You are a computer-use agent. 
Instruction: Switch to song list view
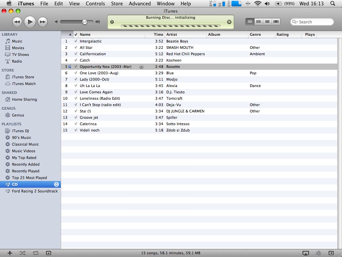click(250, 22)
